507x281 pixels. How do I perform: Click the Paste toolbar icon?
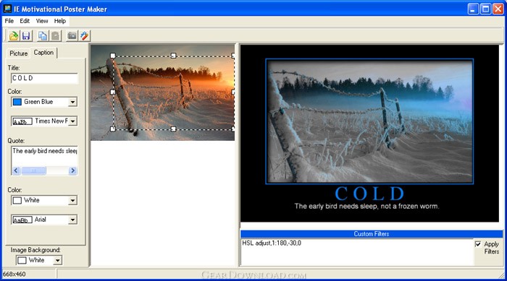56,36
